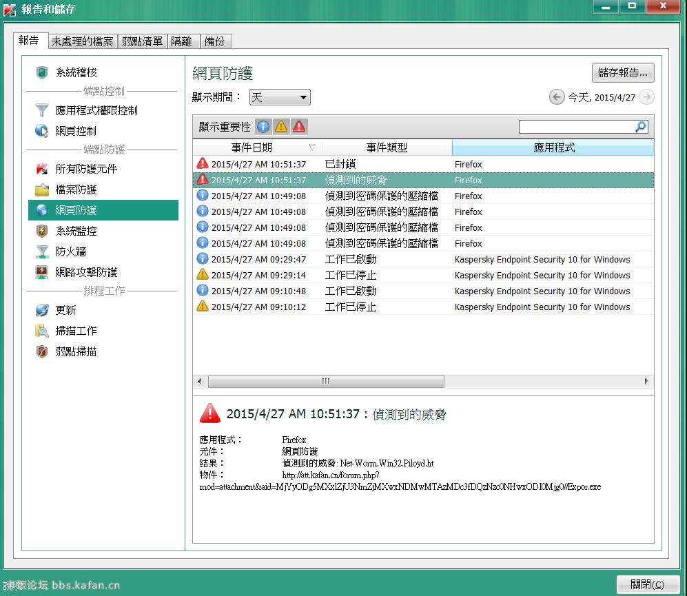Select 系統稽核 in the sidebar
Screen dimensions: 687x596
coord(76,72)
